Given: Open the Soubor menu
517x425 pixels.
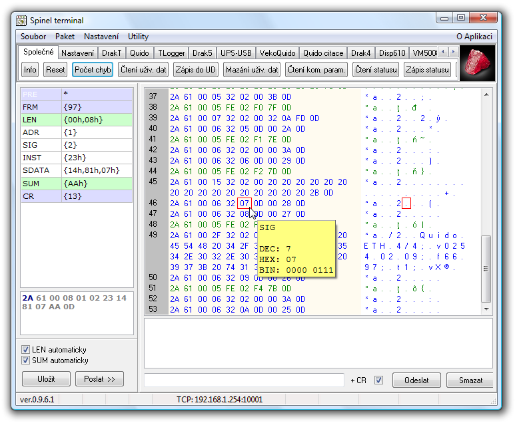Looking at the screenshot, I should click(x=33, y=37).
